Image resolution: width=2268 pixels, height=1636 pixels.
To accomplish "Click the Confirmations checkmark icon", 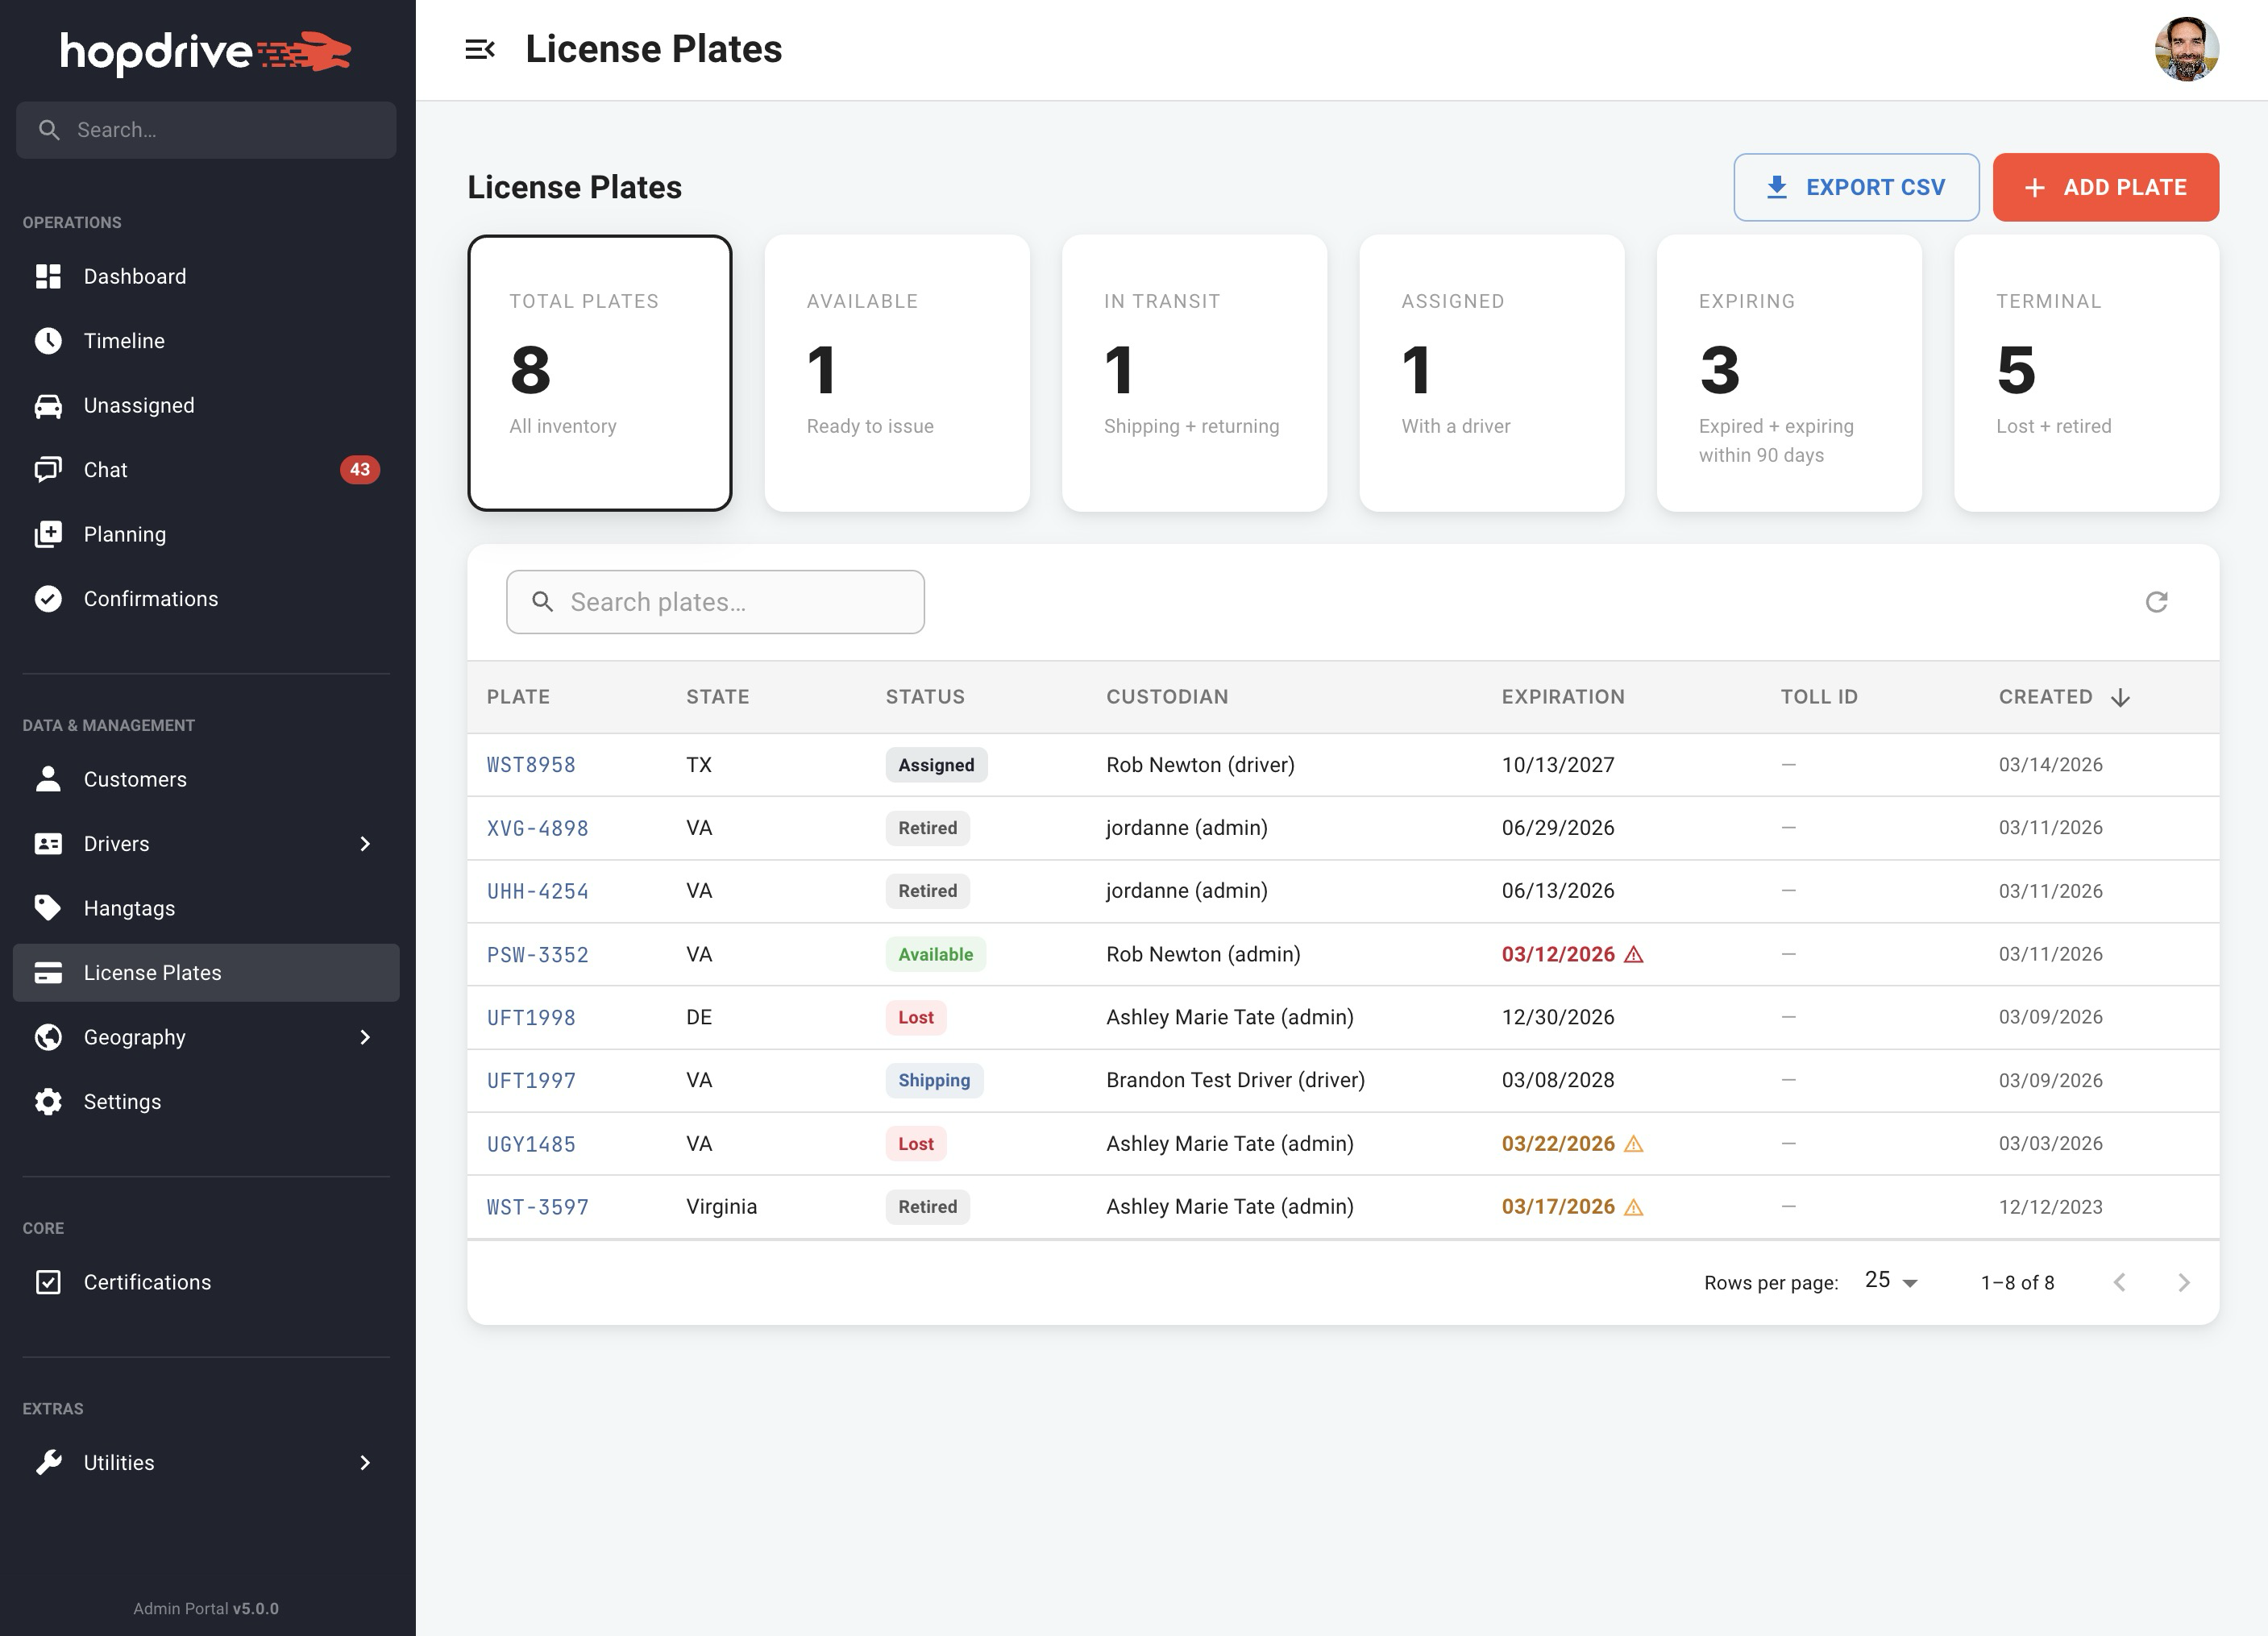I will (48, 598).
